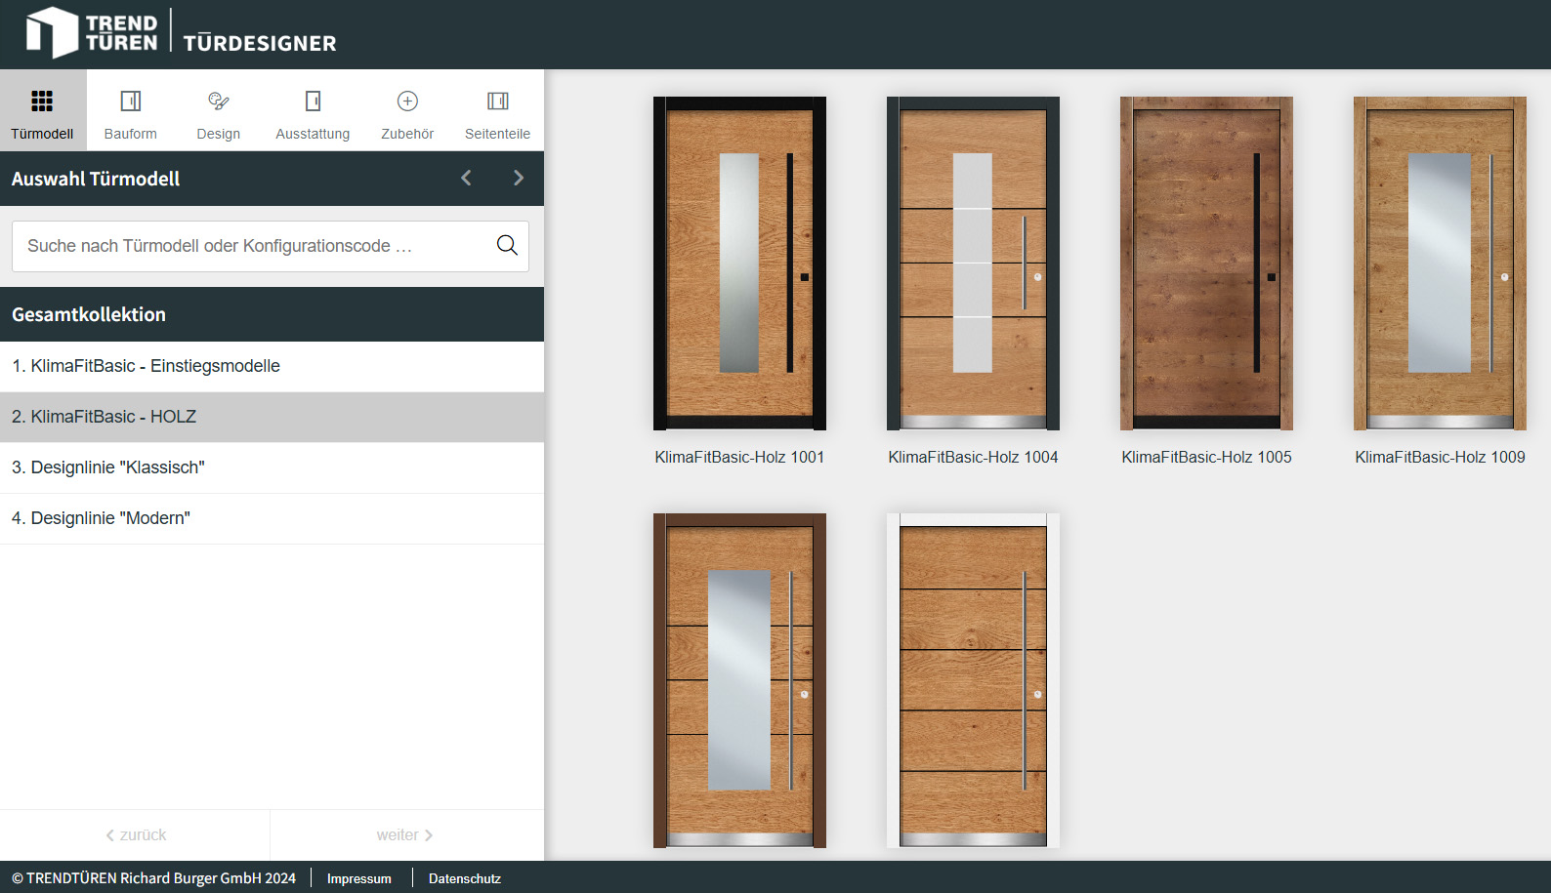Screen dimensions: 1551x893
Task: Open the Impressum link
Action: 358,878
